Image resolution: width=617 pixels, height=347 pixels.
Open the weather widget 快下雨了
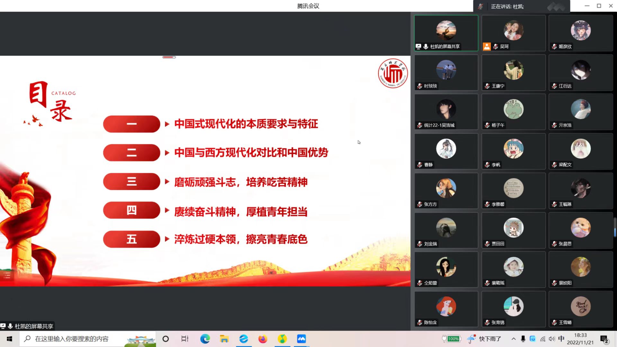[x=485, y=339]
